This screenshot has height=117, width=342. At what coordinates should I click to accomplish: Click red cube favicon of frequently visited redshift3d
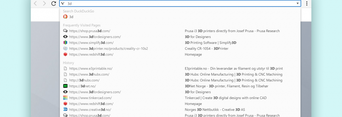(x=65, y=54)
